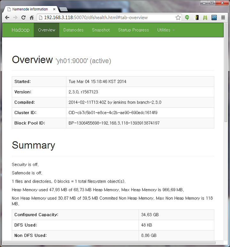Click the Hadoop brand link
This screenshot has height=247, width=230.
[x=20, y=30]
